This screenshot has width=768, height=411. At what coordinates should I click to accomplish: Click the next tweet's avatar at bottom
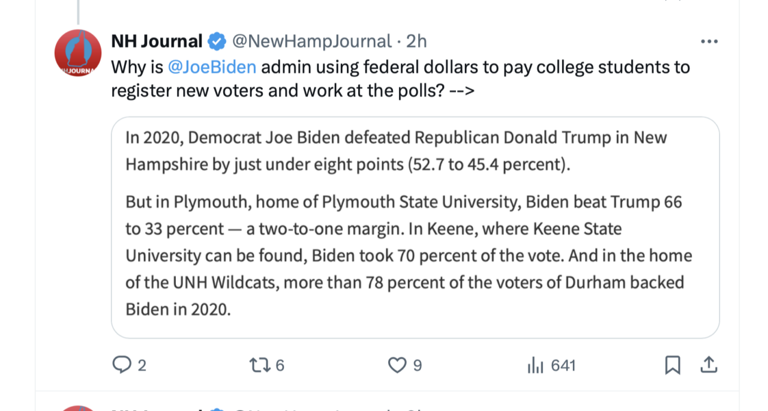(x=78, y=408)
